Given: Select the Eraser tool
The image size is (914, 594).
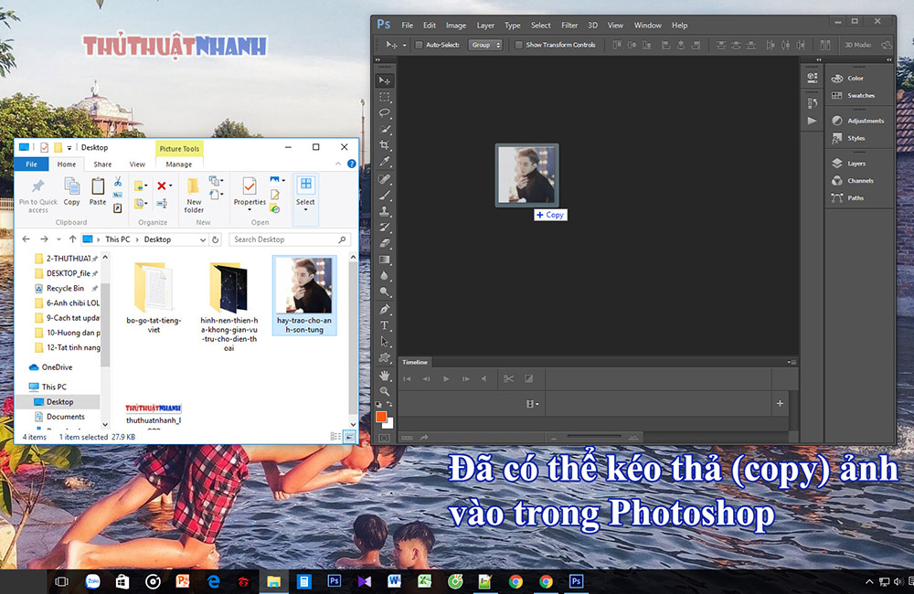Looking at the screenshot, I should point(385,244).
